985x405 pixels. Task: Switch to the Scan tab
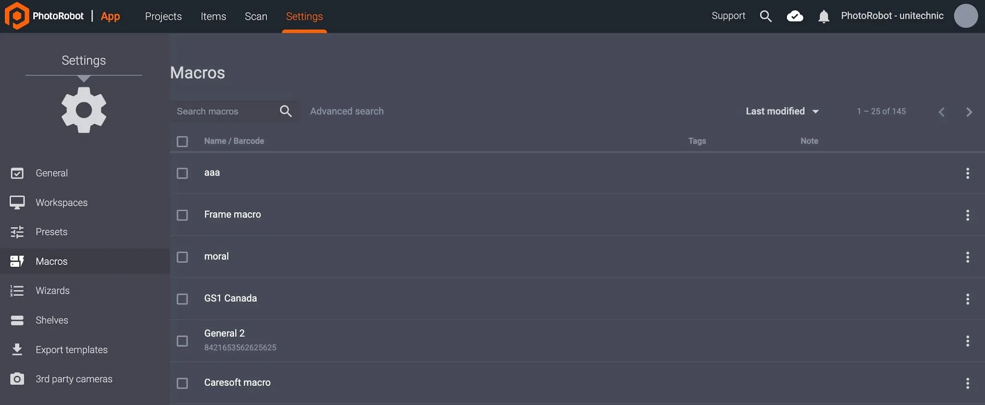pyautogui.click(x=256, y=16)
